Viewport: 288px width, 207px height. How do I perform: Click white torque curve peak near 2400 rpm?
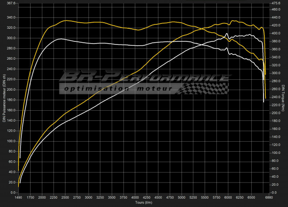61,39
